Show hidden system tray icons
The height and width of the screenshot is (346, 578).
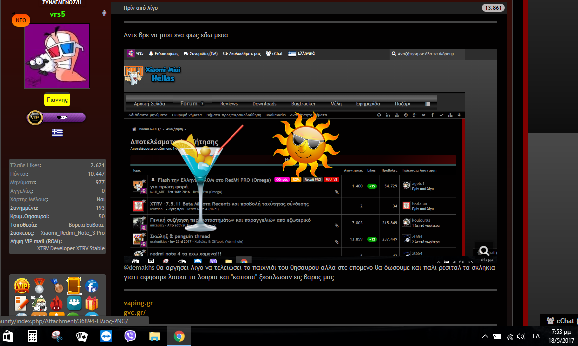click(485, 336)
